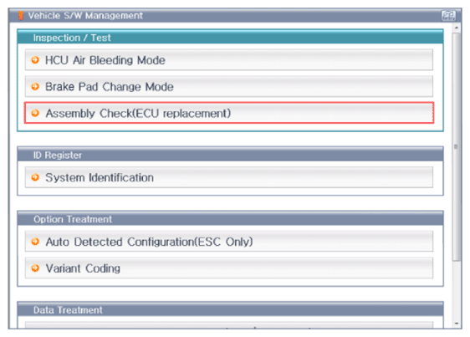Click the orange Vehicle S/W Management title icon

(21, 15)
